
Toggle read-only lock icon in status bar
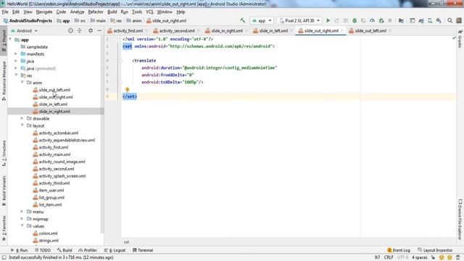coord(433,257)
